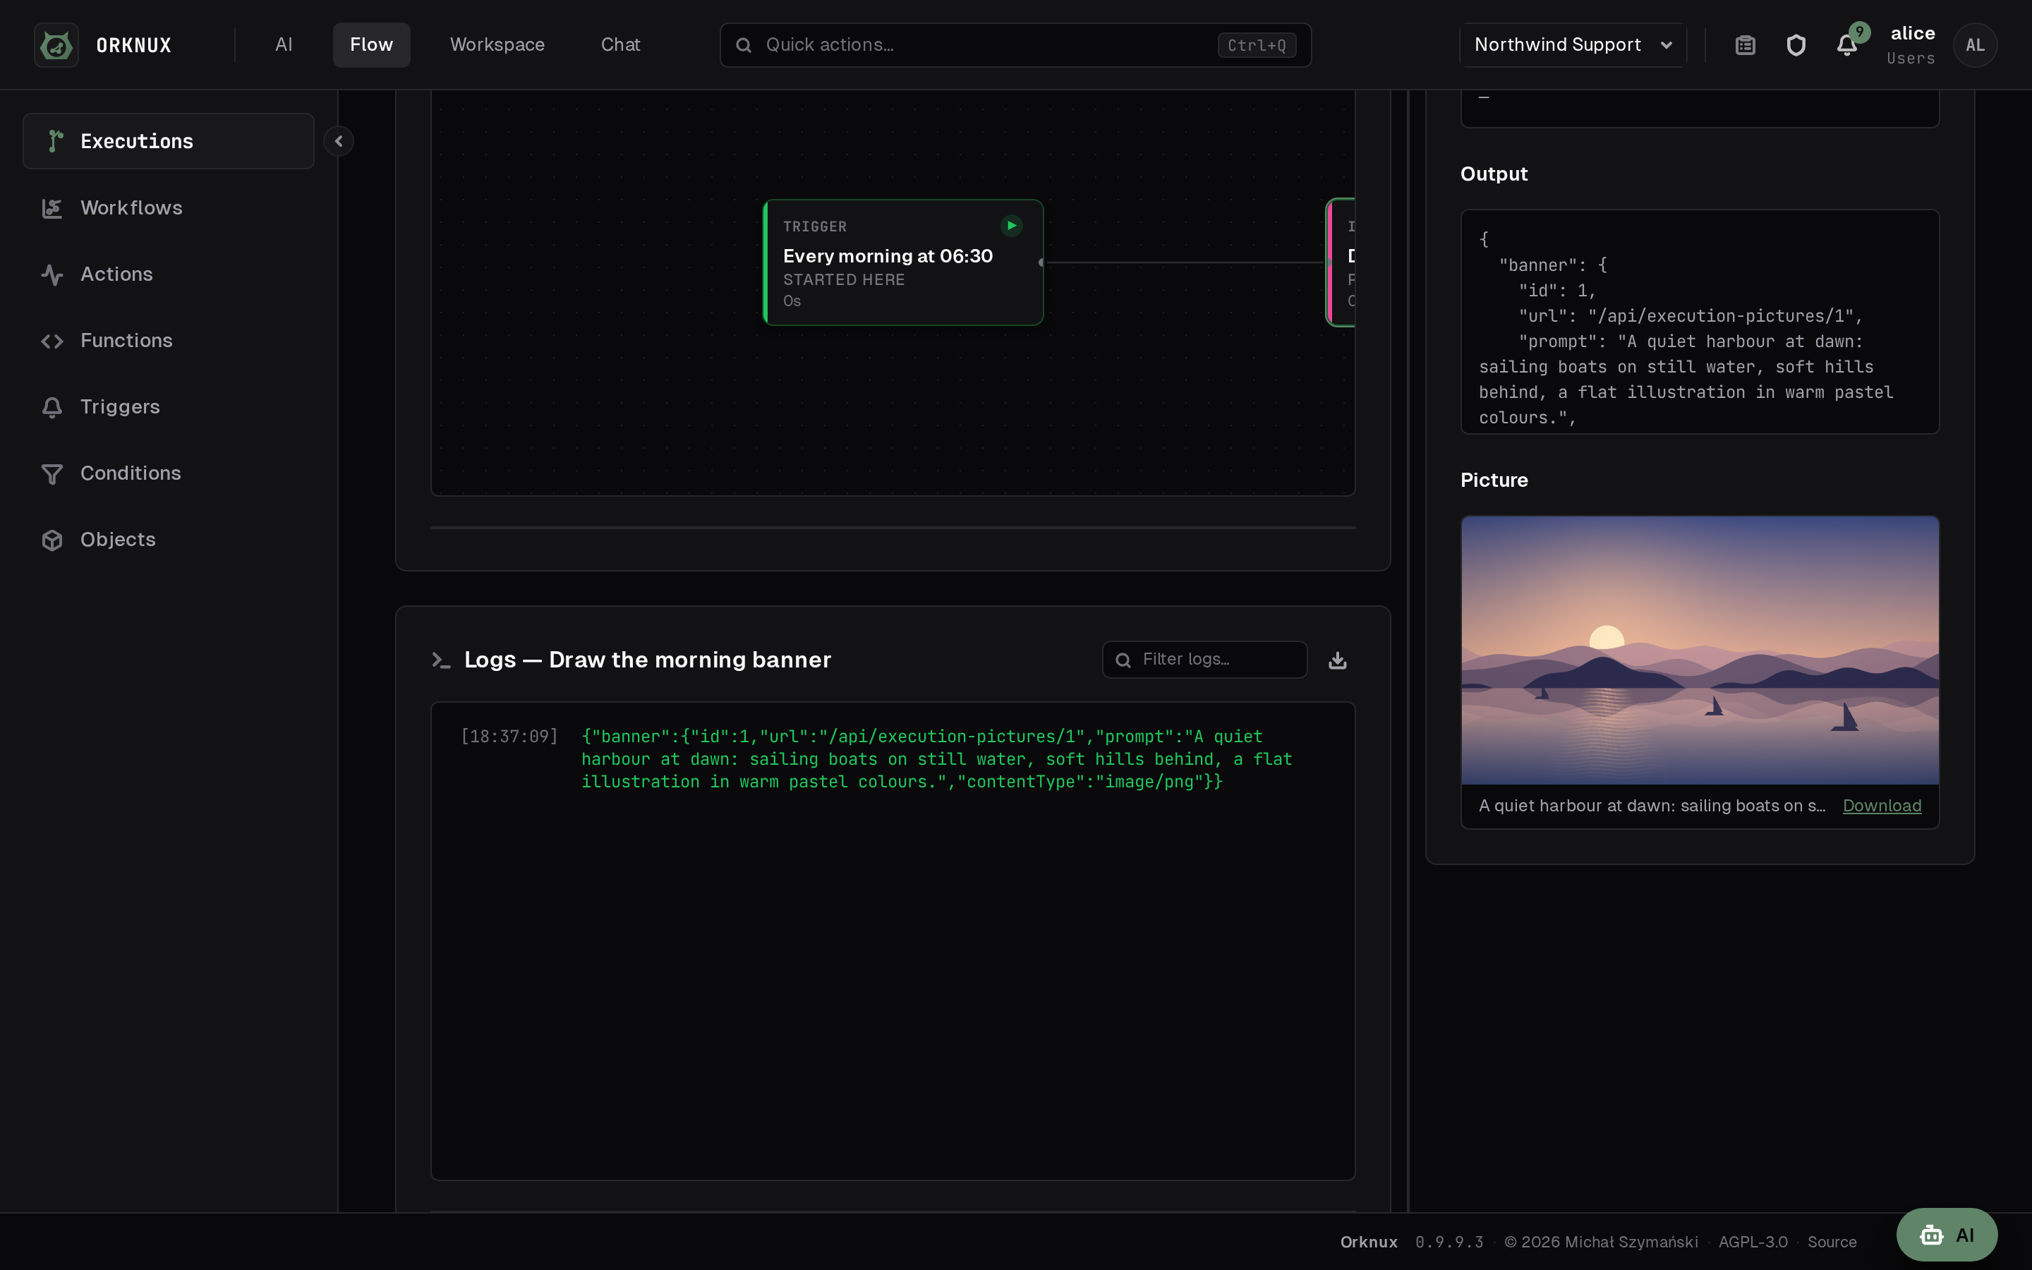Click the shield icon in header

click(x=1795, y=44)
